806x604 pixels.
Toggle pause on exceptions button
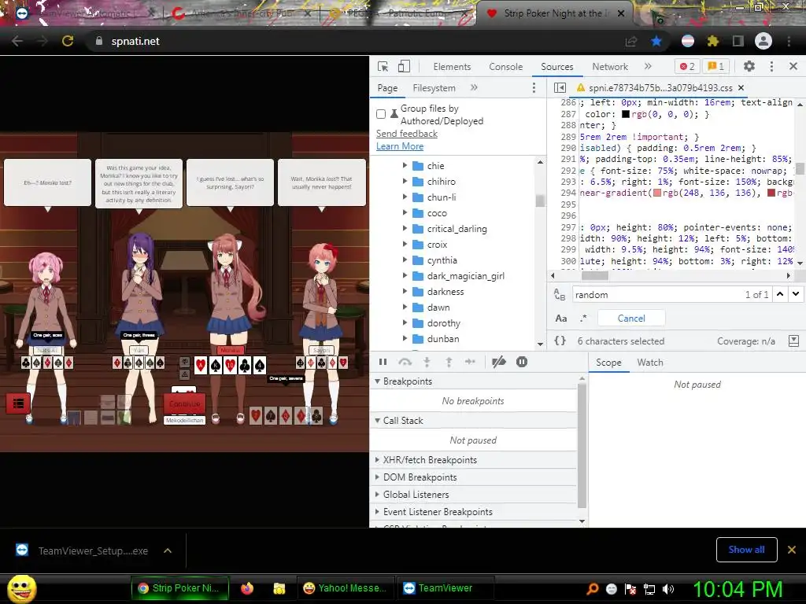[521, 362]
